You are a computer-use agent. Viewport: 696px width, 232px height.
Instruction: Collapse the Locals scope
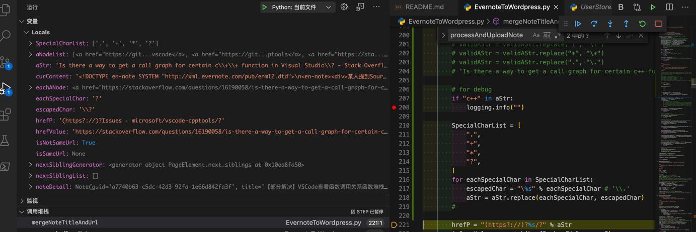point(26,32)
